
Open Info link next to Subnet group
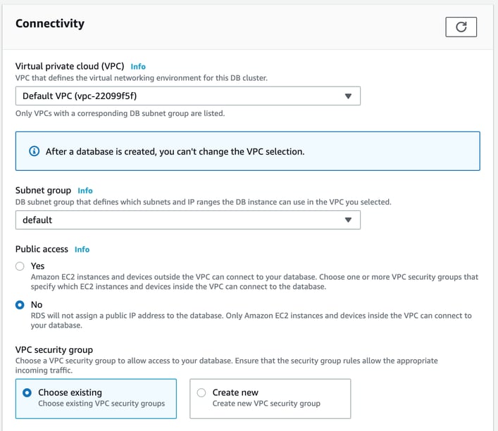point(85,191)
